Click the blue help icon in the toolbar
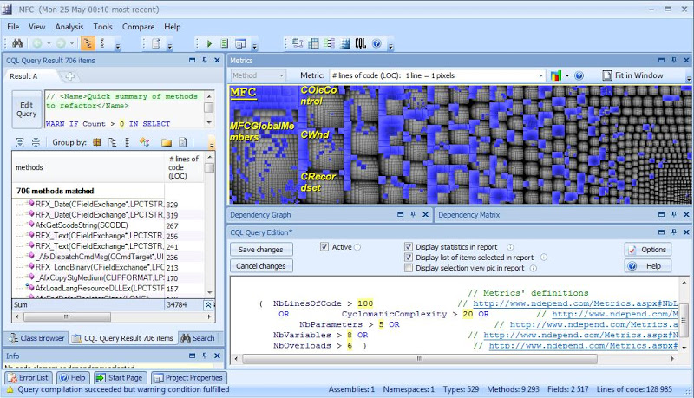The image size is (694, 398). (x=376, y=43)
